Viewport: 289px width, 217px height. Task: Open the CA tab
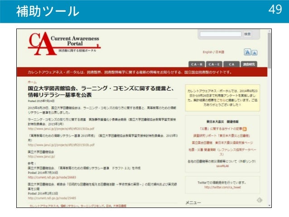click(x=231, y=64)
